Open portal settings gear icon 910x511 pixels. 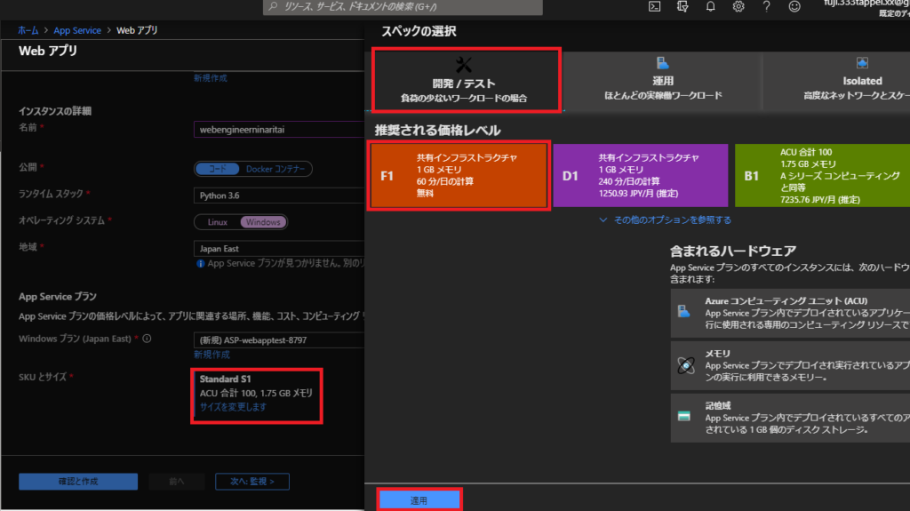pyautogui.click(x=738, y=6)
